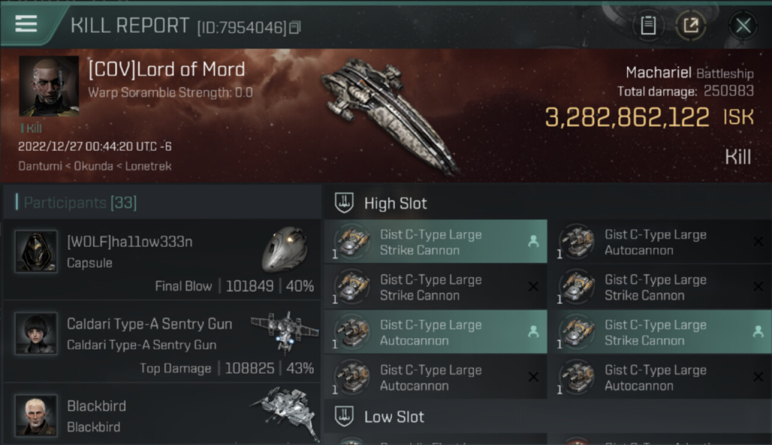Select the highlighted Large Autocannon module
Screen dimensions: 772x445
click(435, 332)
